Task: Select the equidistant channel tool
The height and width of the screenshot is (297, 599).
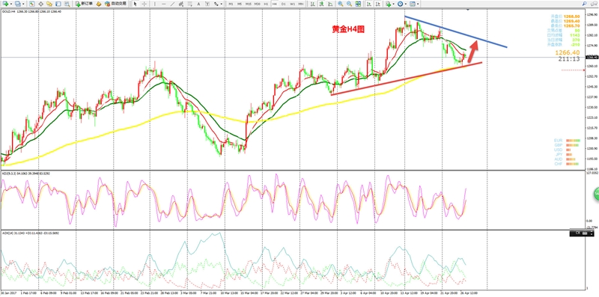Action: [181, 4]
